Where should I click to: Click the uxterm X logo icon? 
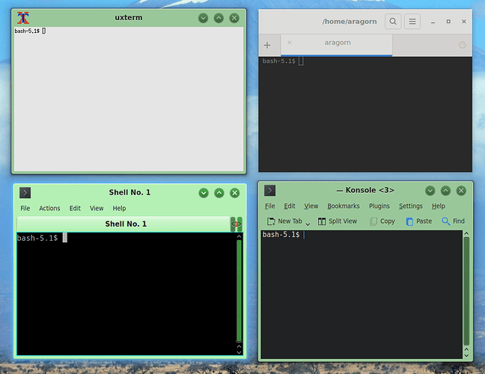[x=23, y=18]
